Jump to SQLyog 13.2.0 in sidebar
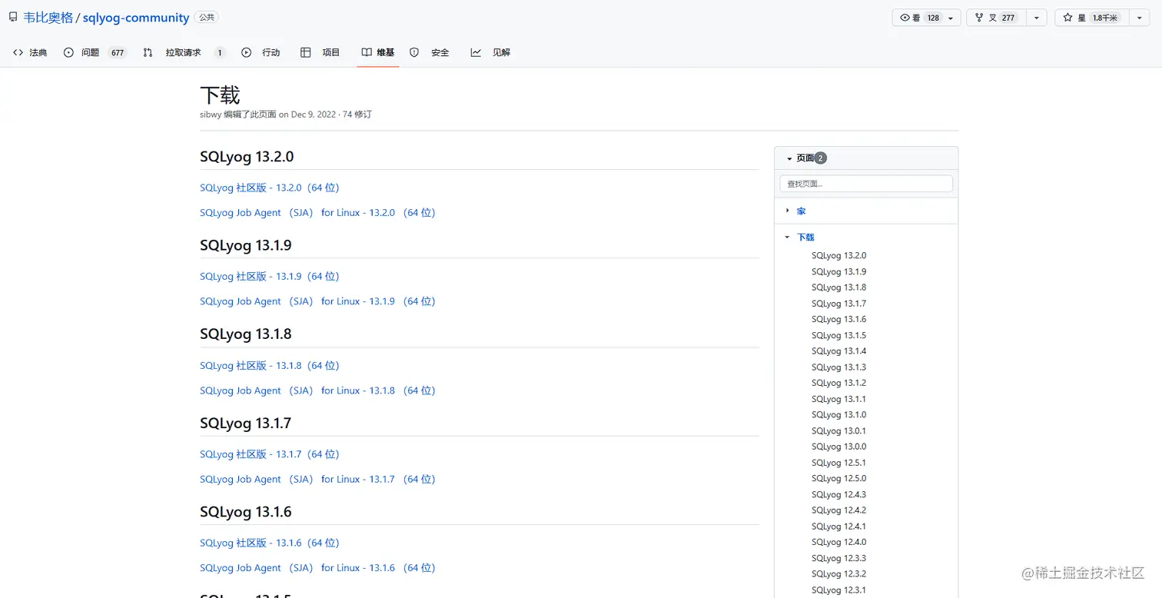Image resolution: width=1162 pixels, height=598 pixels. [838, 255]
